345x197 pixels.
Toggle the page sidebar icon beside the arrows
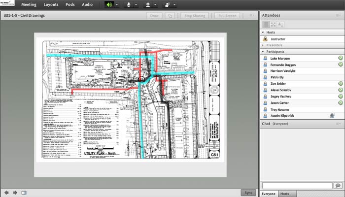pyautogui.click(x=24, y=193)
